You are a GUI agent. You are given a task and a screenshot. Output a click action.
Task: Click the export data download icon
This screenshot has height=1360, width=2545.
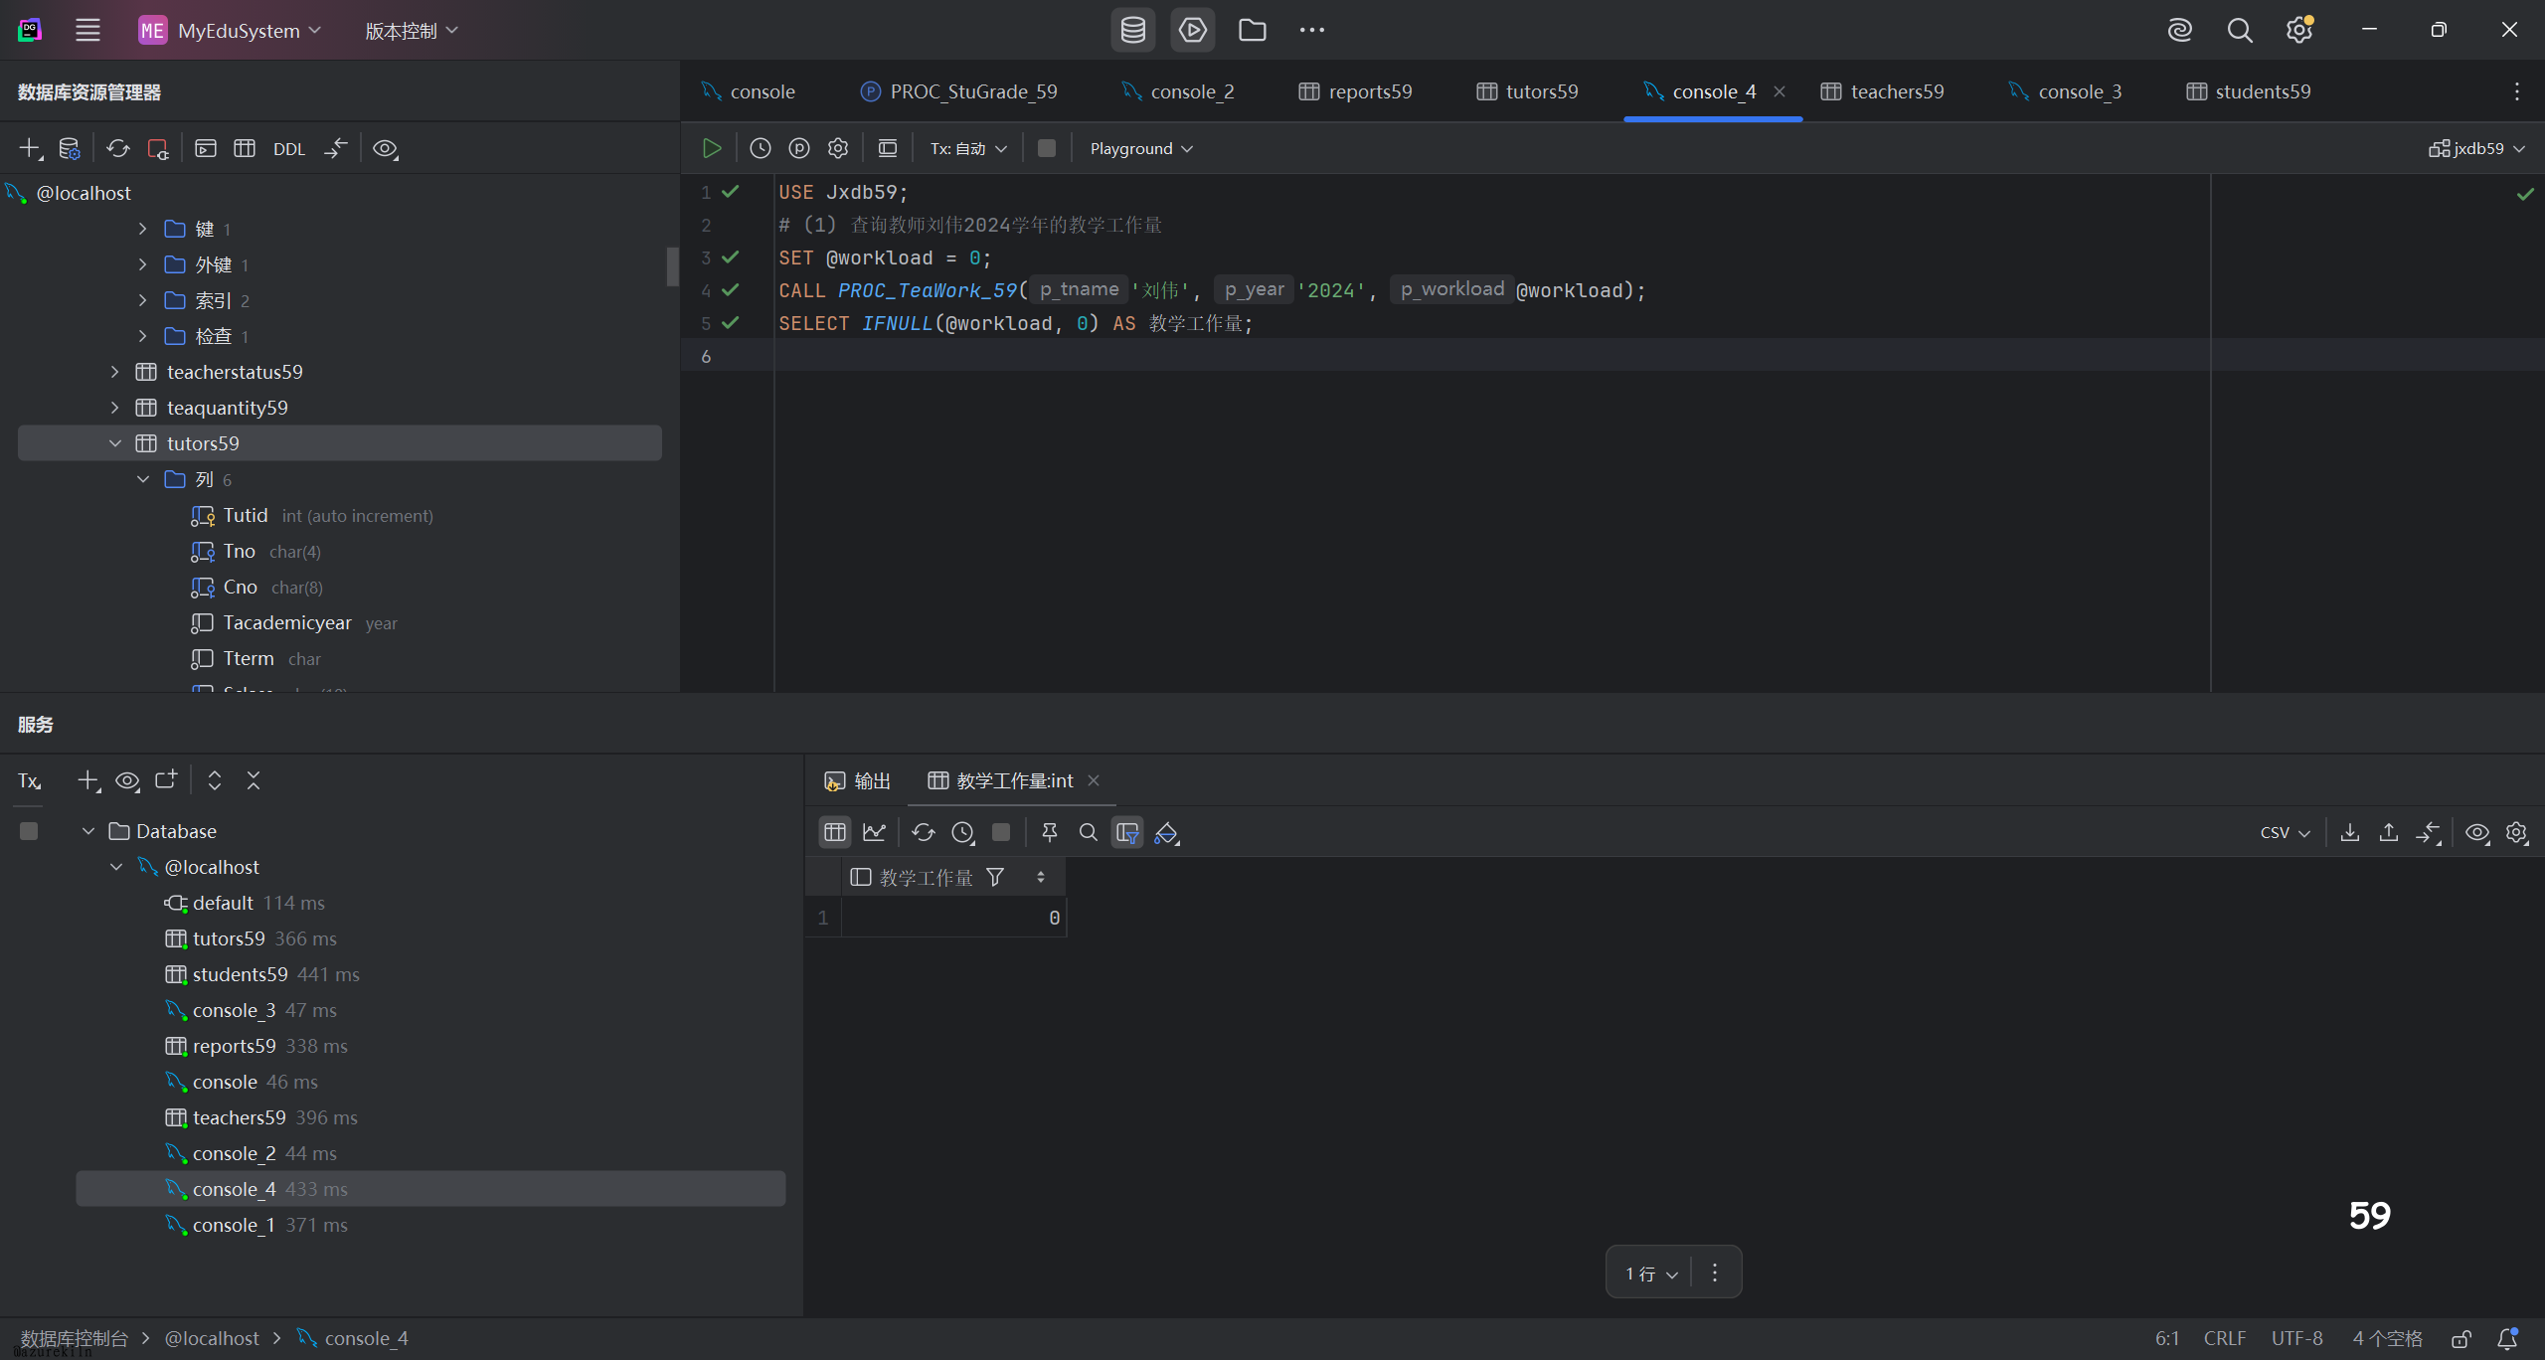tap(2350, 832)
